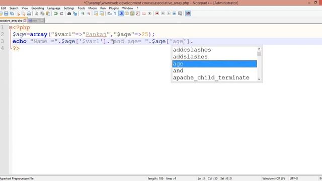Open the ? help menu
Viewport: 322px width, 181px height.
click(137, 8)
